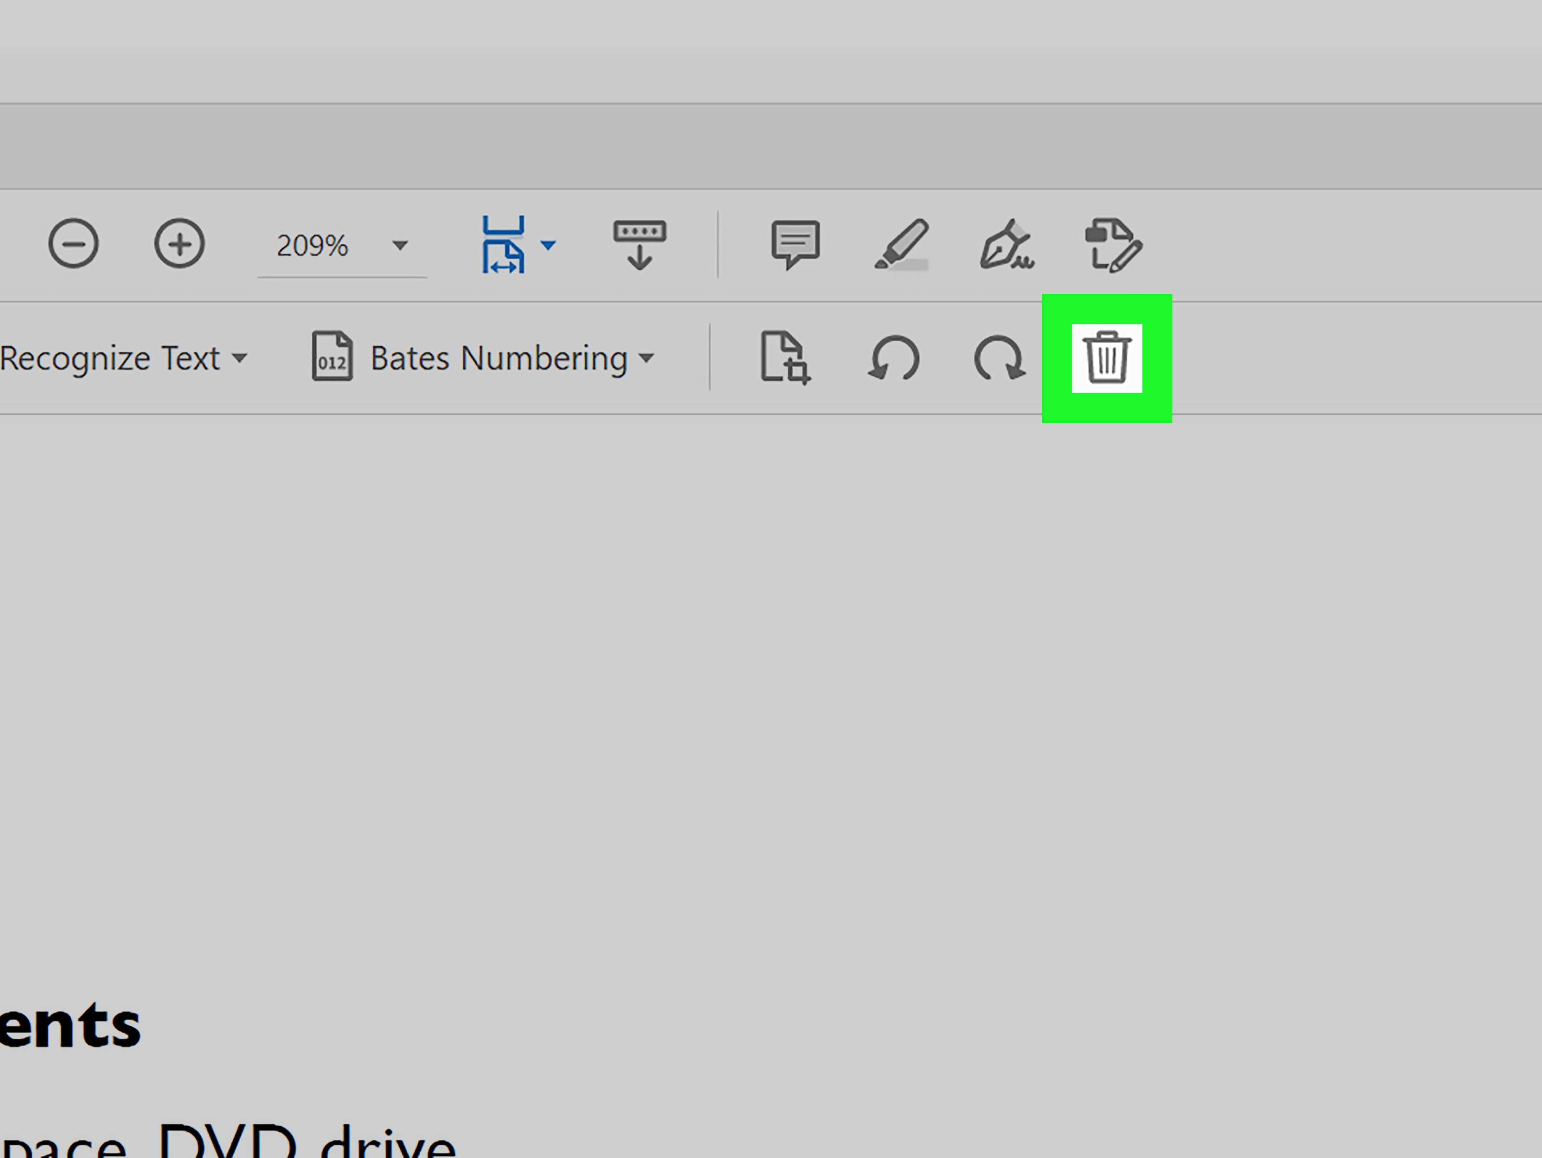Select the crop pages tool
The width and height of the screenshot is (1542, 1158).
click(x=784, y=358)
